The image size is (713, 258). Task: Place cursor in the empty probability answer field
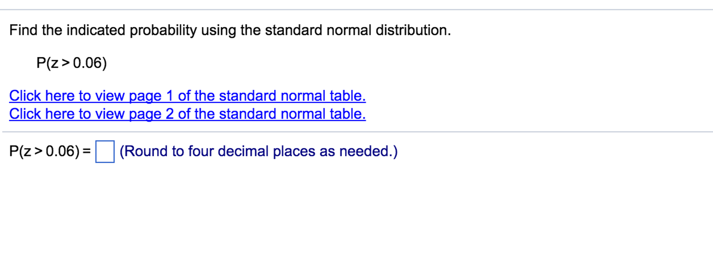[x=104, y=152]
